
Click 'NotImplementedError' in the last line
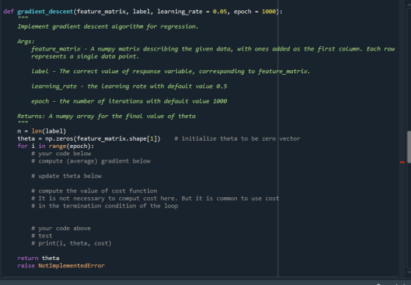(72, 266)
